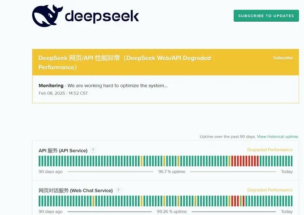304x215 pixels.
Task: Click the 'Monitoring' status label
Action: [x=51, y=86]
